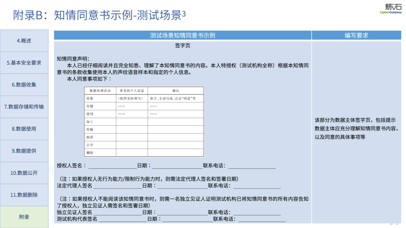Select the highlighted 附录 tab
Viewport: 406px width, 228px height.
tap(24, 217)
